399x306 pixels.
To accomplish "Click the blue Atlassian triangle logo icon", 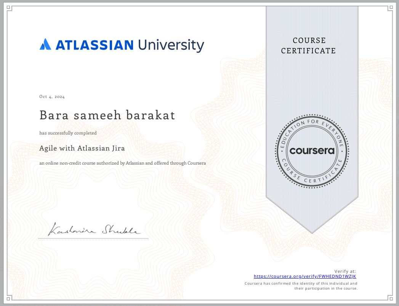I will [x=45, y=45].
